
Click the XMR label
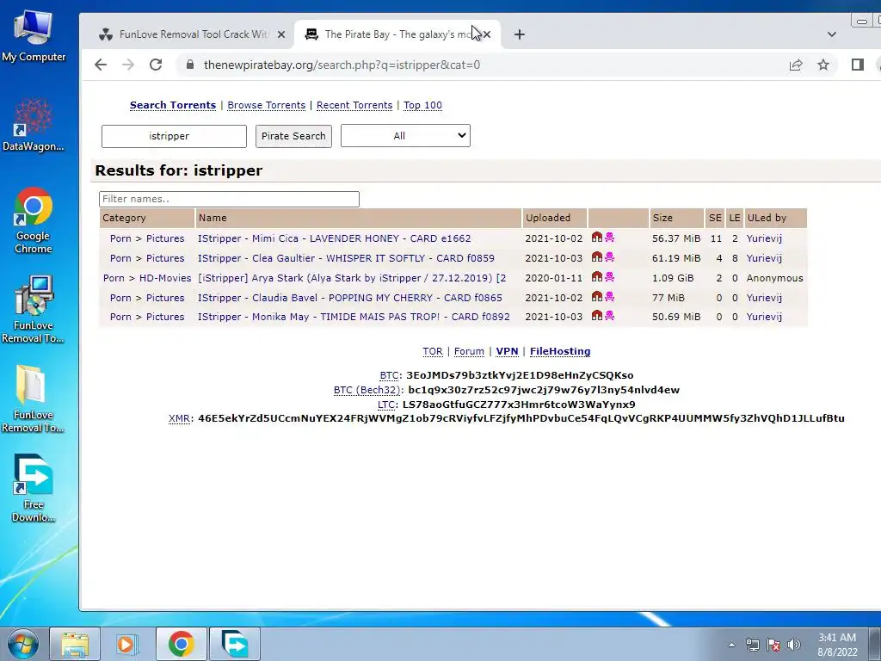179,418
